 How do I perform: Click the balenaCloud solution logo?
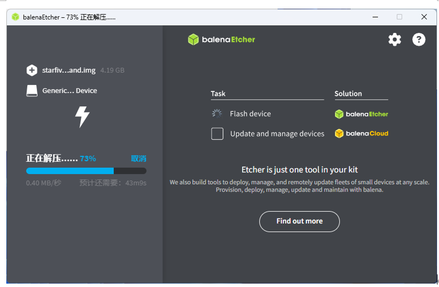(361, 133)
